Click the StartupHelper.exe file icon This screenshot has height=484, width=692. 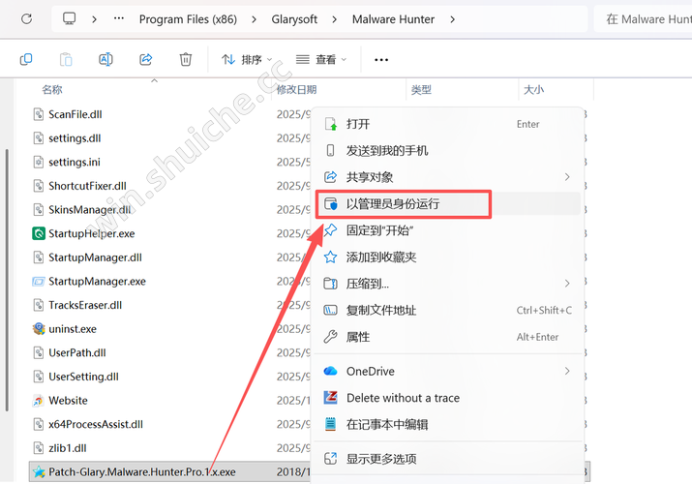(x=39, y=233)
